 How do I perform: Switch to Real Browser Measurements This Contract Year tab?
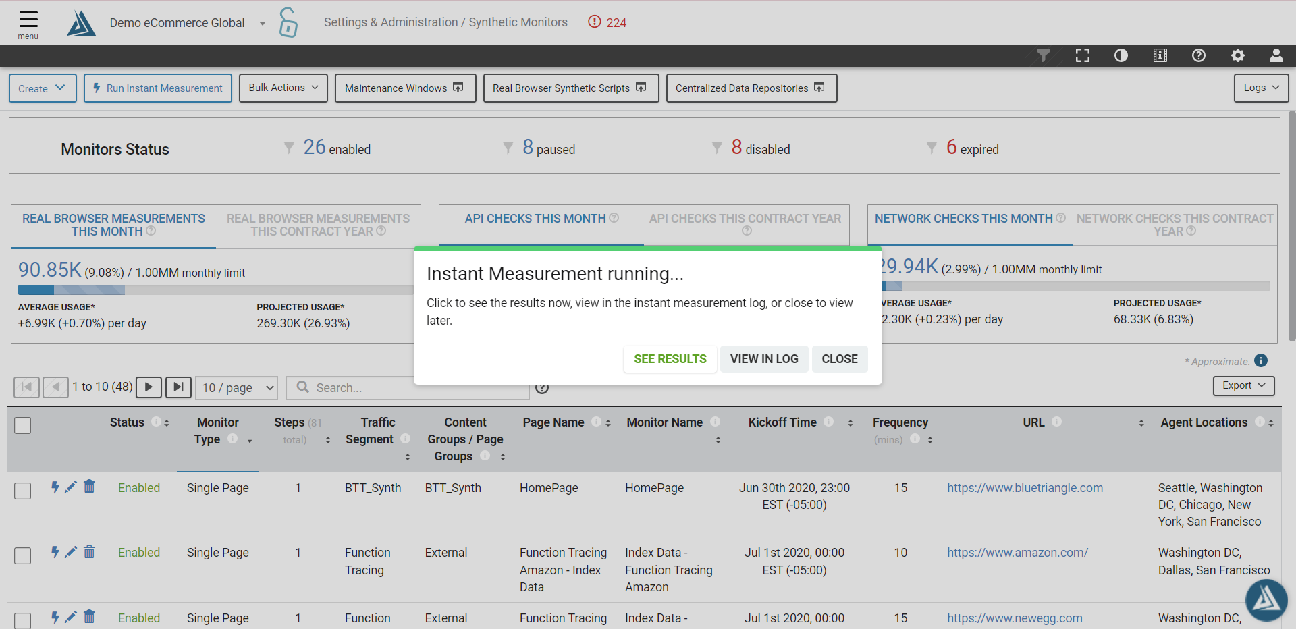(x=318, y=225)
